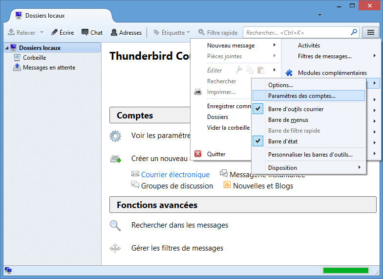Click the Relever download icon
This screenshot has height=279, width=383.
pos(11,32)
